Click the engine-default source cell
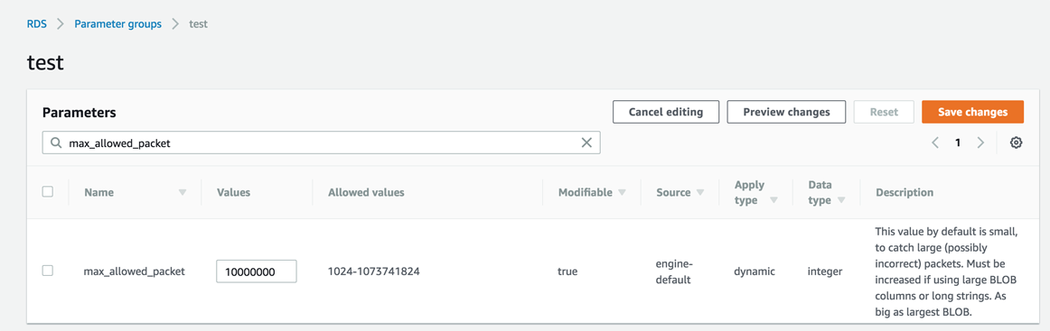Viewport: 1050px width, 331px height. coord(674,271)
